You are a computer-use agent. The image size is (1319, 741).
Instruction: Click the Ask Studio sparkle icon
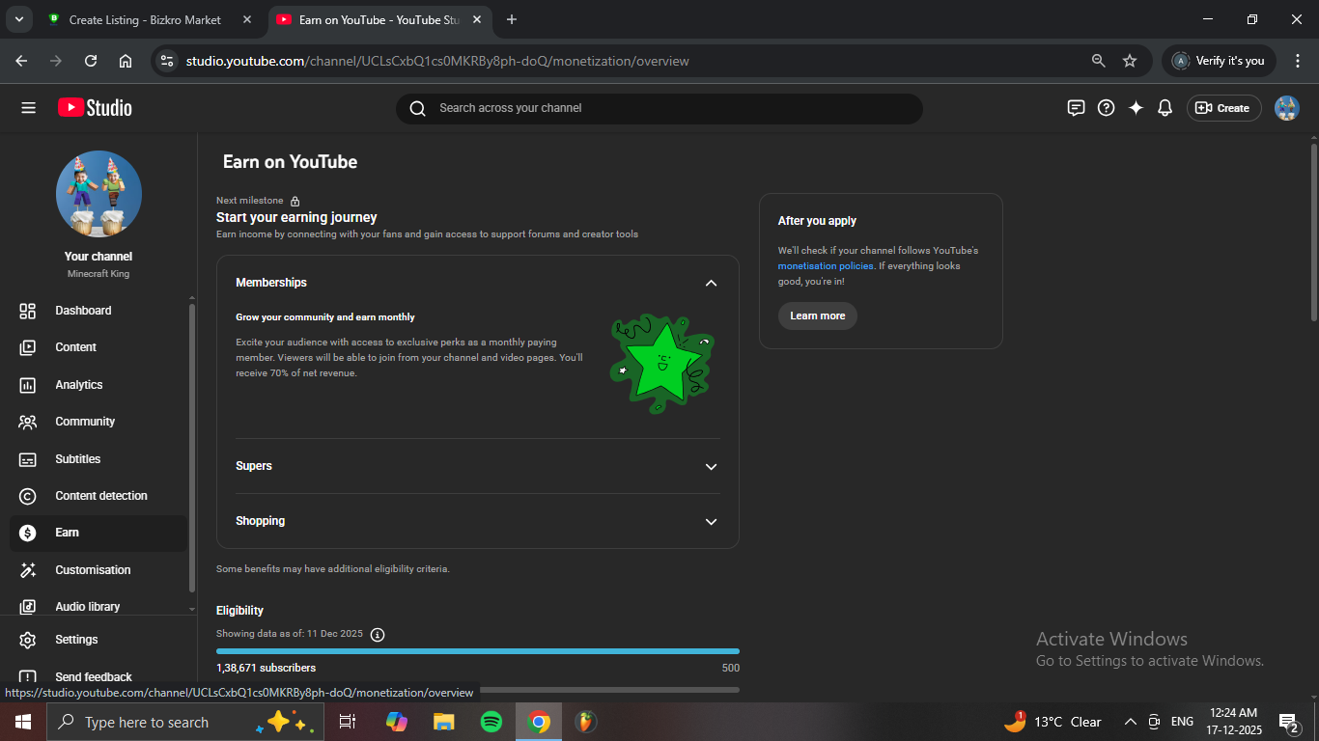coord(1136,108)
